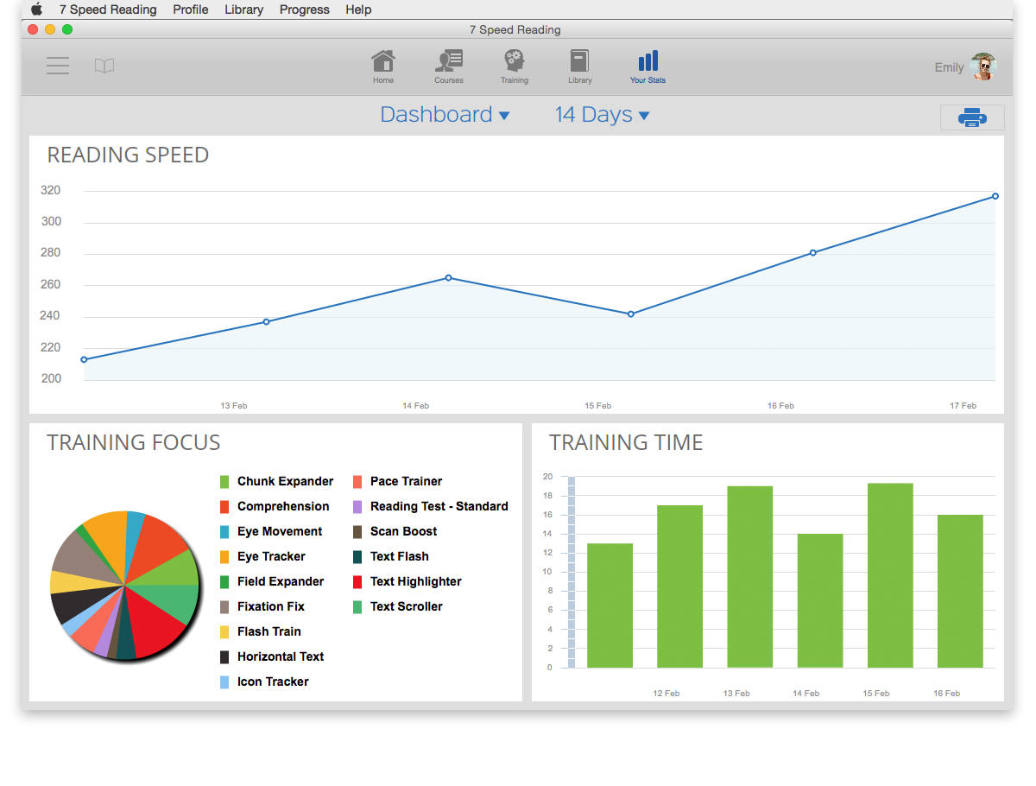
Task: Click the Scan Boost legend label
Action: click(x=404, y=532)
